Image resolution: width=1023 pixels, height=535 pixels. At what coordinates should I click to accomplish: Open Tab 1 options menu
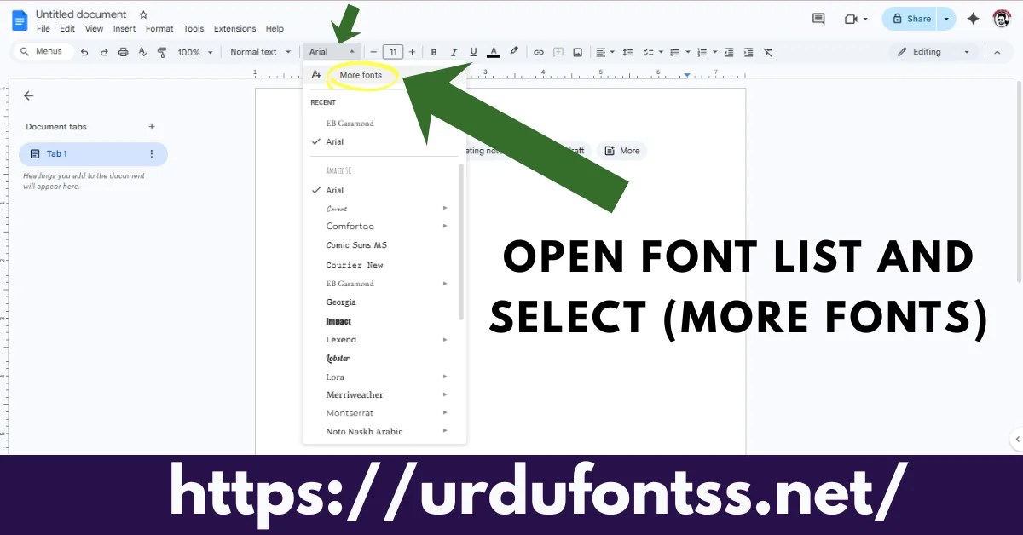tap(152, 154)
